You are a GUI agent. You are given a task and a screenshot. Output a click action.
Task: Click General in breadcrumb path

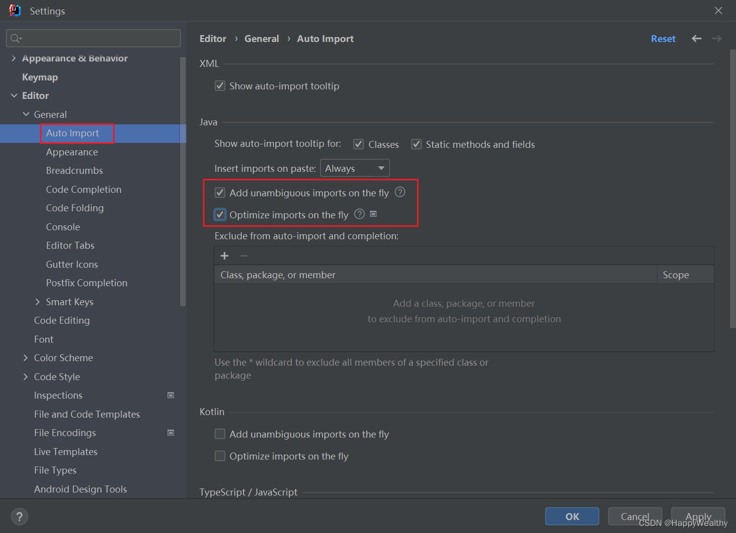pyautogui.click(x=261, y=38)
